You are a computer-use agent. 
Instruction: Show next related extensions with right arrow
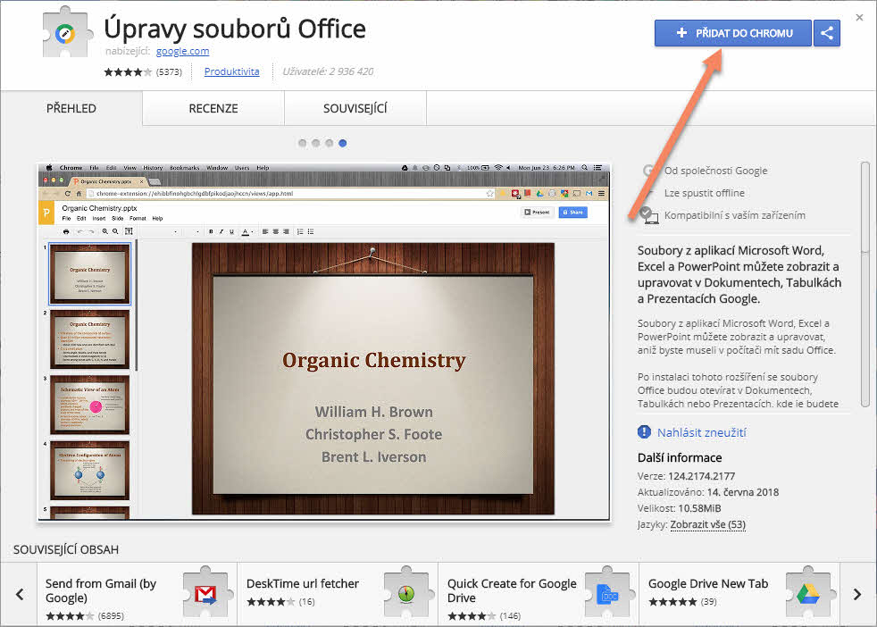coord(856,594)
